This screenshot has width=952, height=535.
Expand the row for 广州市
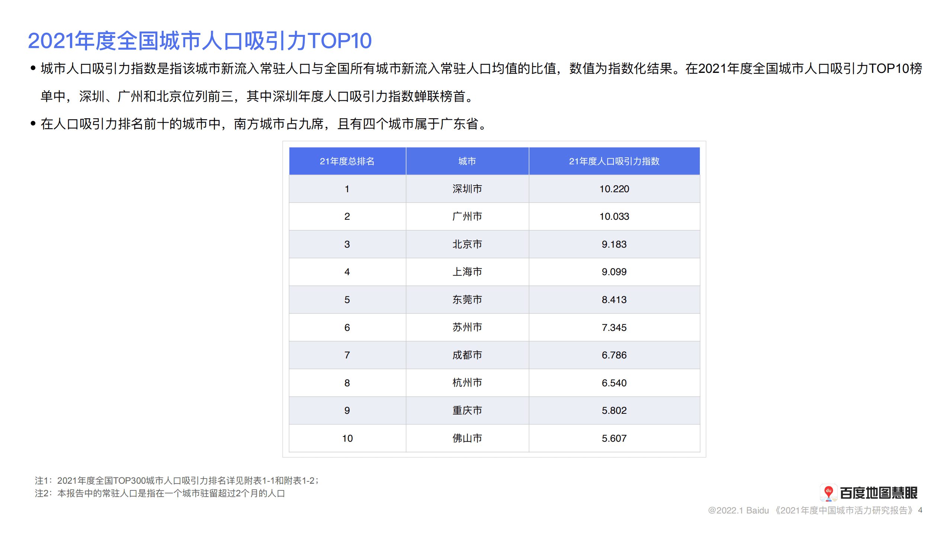(467, 216)
